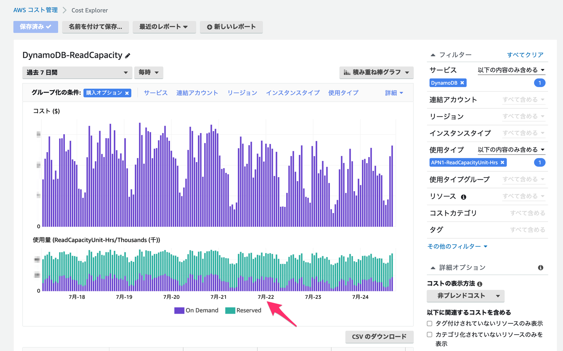
Task: Navigate to AWS コスト管理 breadcrumb
Action: click(x=35, y=10)
